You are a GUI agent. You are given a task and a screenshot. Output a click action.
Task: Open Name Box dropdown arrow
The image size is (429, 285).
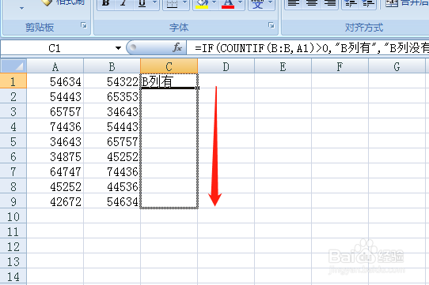(118, 48)
